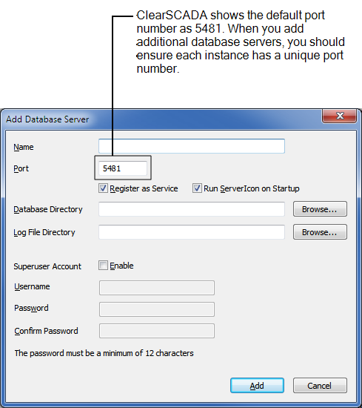The image size is (362, 408).
Task: Click the Confirm Password field
Action: pos(157,331)
